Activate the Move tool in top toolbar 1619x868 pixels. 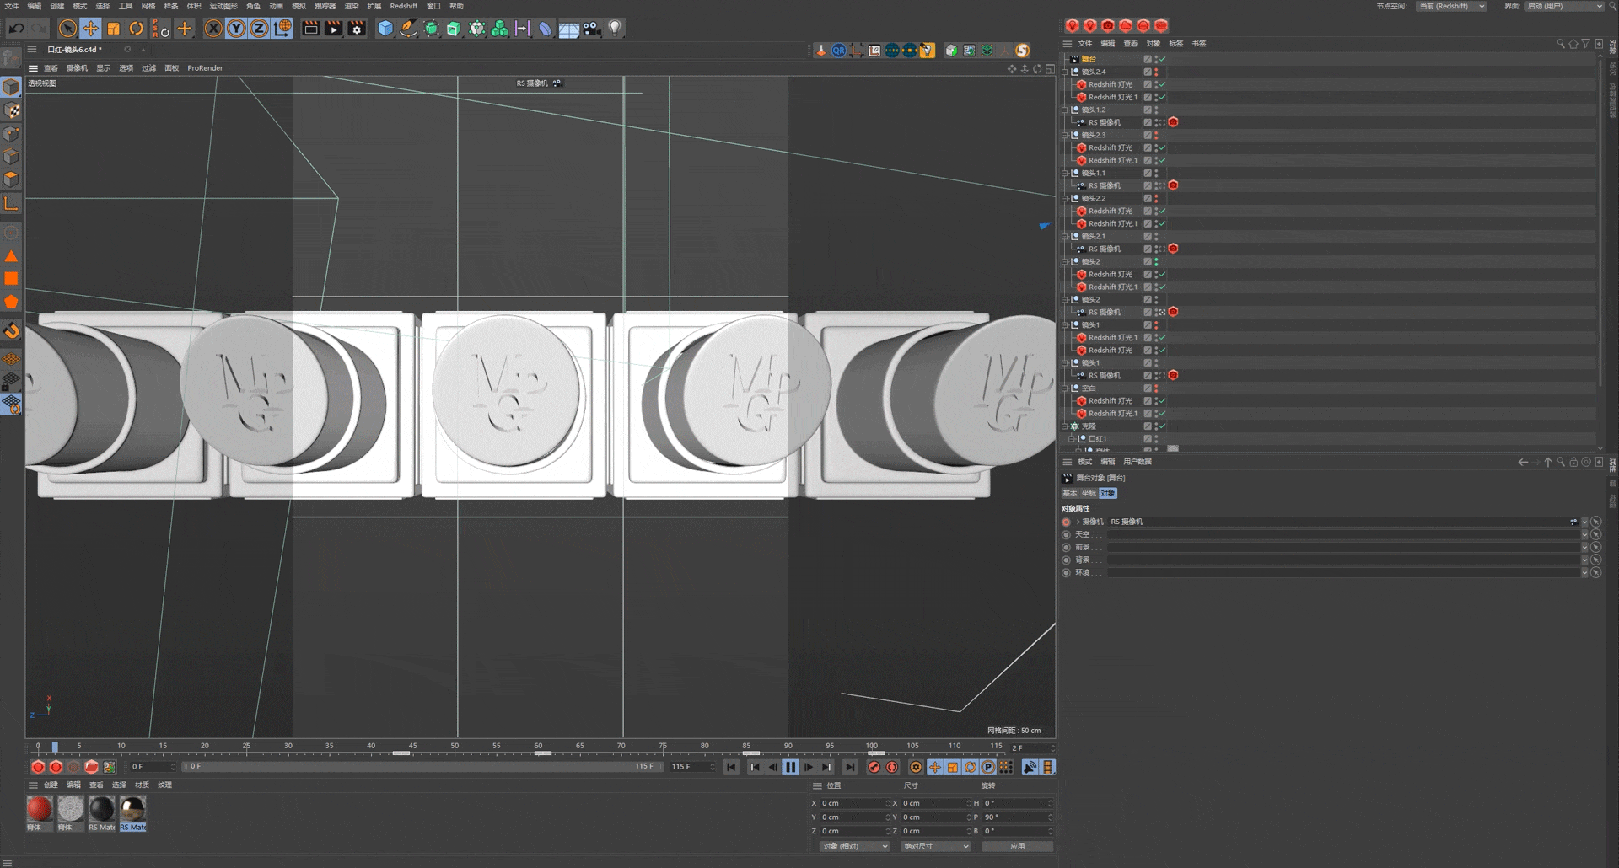tap(90, 29)
